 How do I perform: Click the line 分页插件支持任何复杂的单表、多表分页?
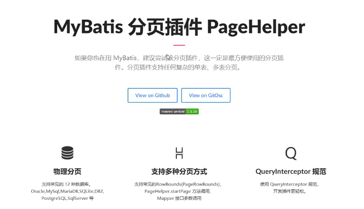pos(185,67)
